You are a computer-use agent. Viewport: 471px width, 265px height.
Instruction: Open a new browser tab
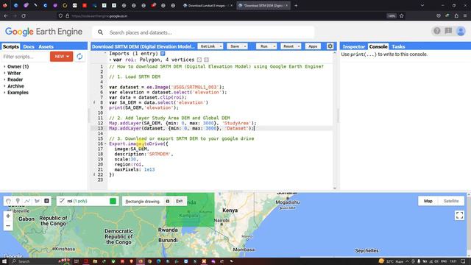coord(296,5)
